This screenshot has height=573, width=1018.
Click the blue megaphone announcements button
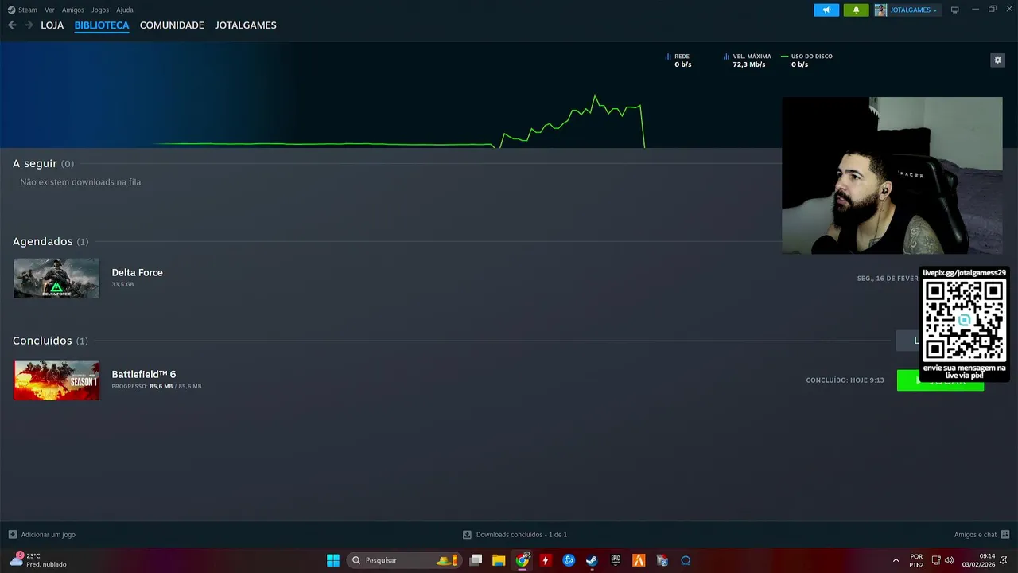coord(826,10)
